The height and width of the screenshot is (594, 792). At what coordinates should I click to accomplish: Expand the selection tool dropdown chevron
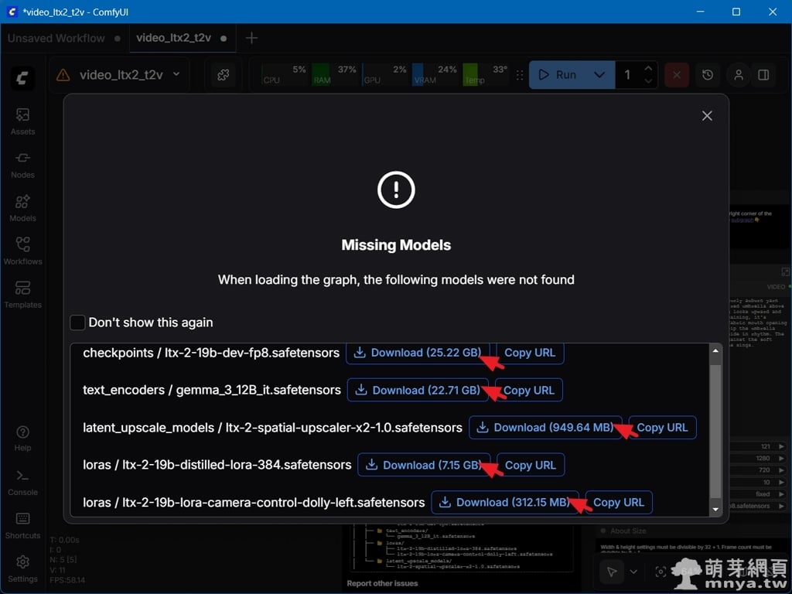coord(634,572)
